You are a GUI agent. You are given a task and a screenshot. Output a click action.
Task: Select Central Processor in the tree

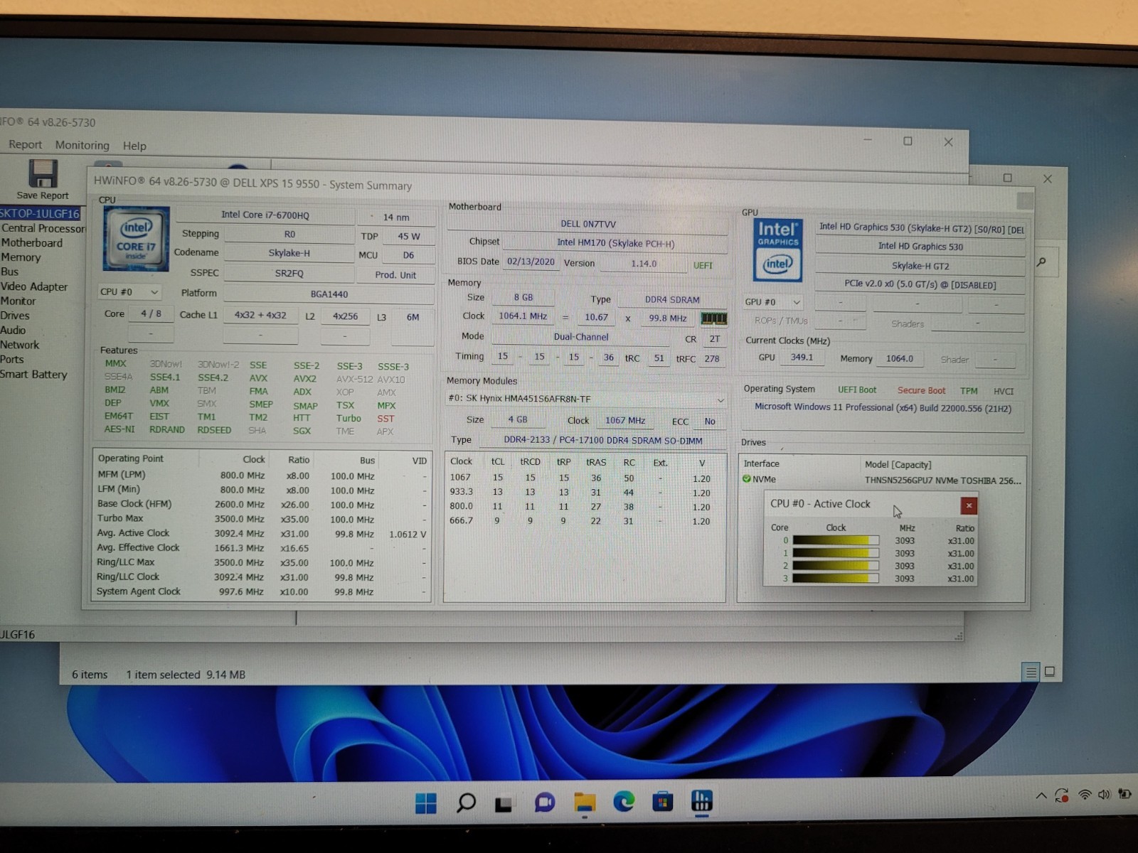[x=43, y=228]
